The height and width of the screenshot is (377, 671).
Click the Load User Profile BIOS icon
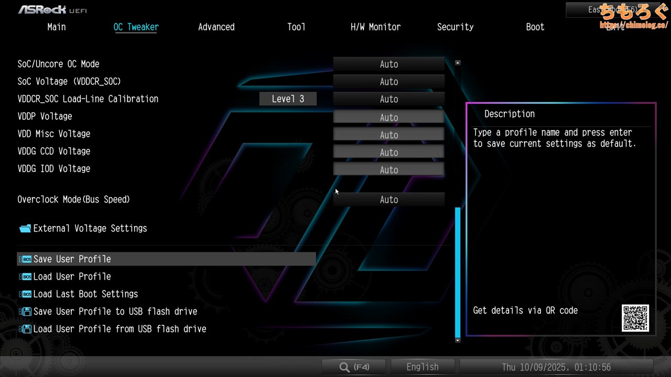click(25, 276)
